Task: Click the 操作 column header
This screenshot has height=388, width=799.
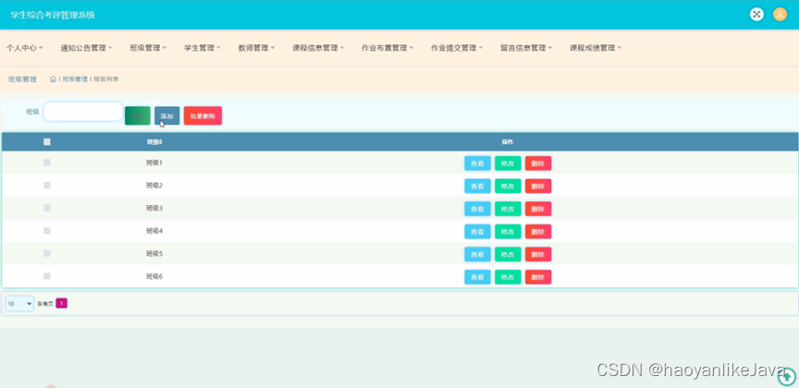Action: 508,142
